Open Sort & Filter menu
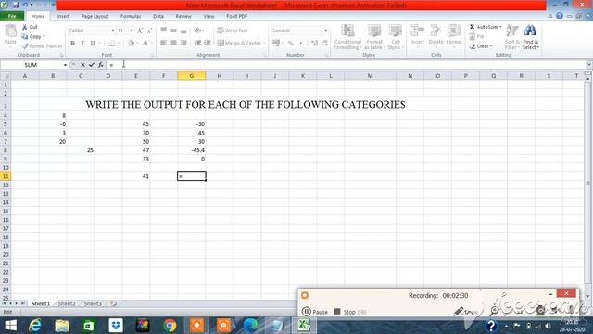The height and width of the screenshot is (334, 593). (x=511, y=37)
